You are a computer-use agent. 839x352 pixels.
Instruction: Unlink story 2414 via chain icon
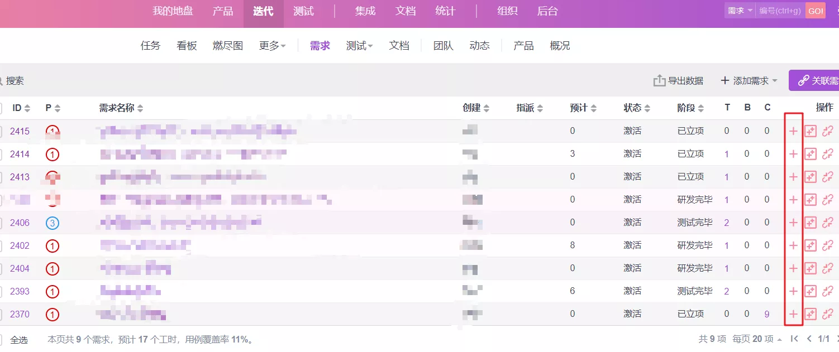click(828, 154)
